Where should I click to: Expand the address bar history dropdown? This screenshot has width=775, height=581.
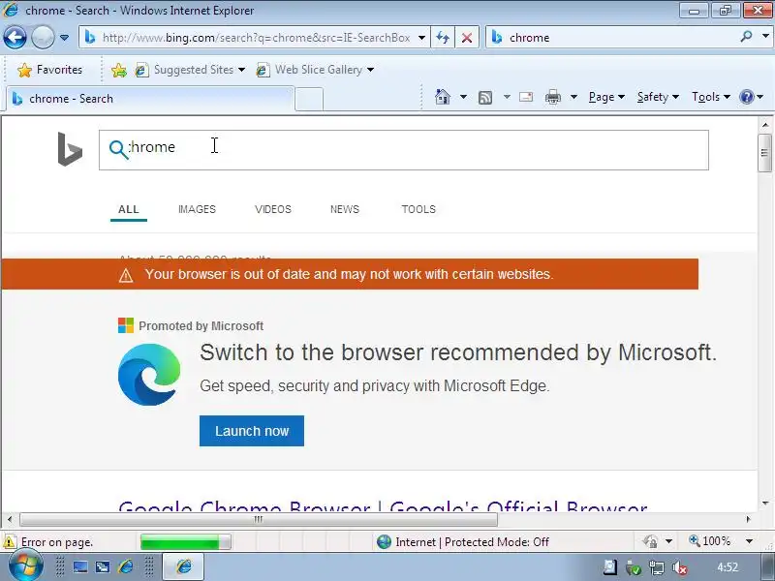pos(421,38)
